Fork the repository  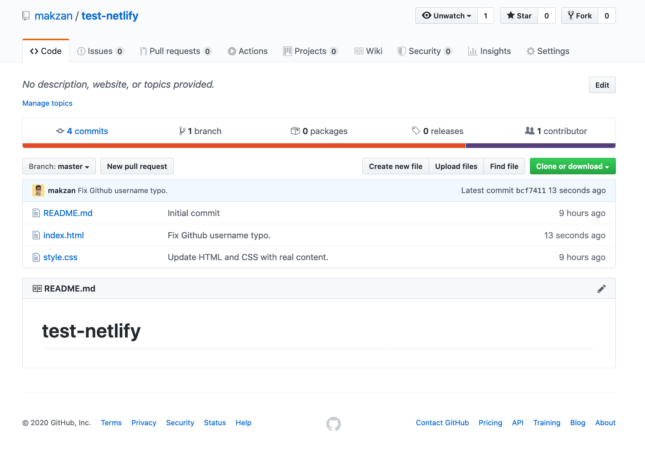click(580, 16)
